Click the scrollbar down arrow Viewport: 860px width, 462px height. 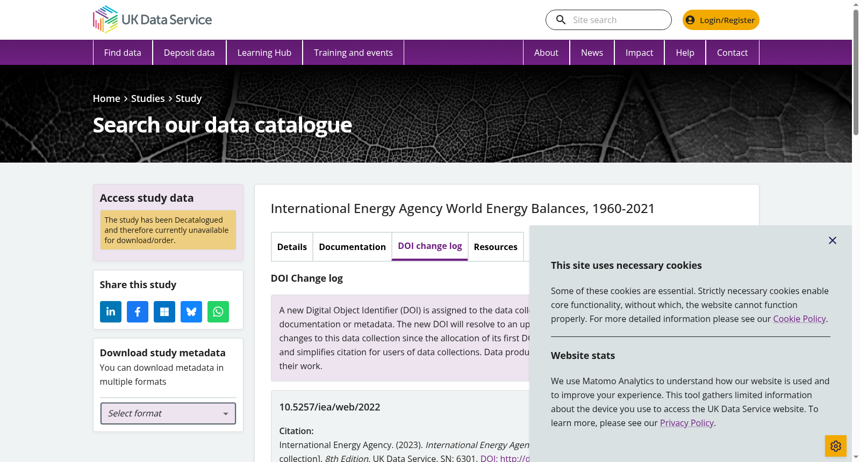coord(856,457)
